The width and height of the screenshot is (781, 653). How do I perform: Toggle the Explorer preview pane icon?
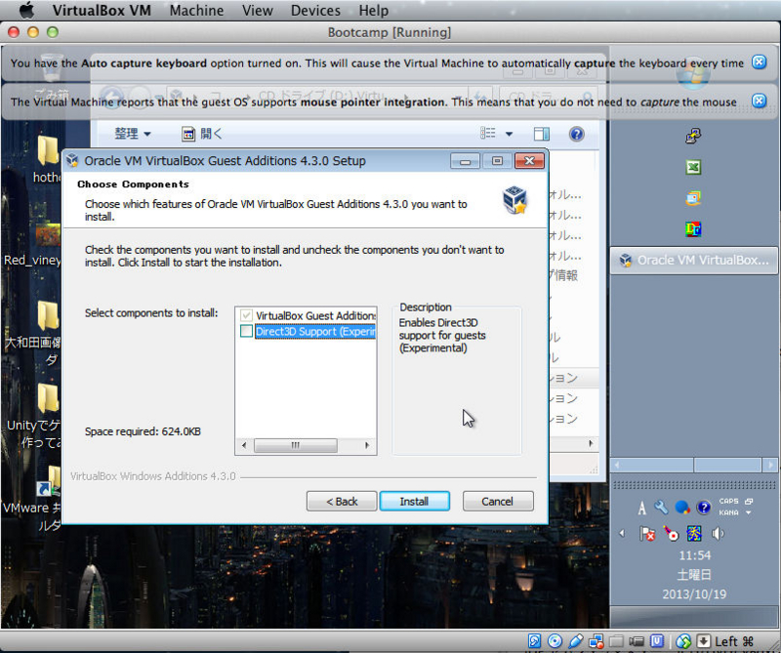tap(542, 134)
